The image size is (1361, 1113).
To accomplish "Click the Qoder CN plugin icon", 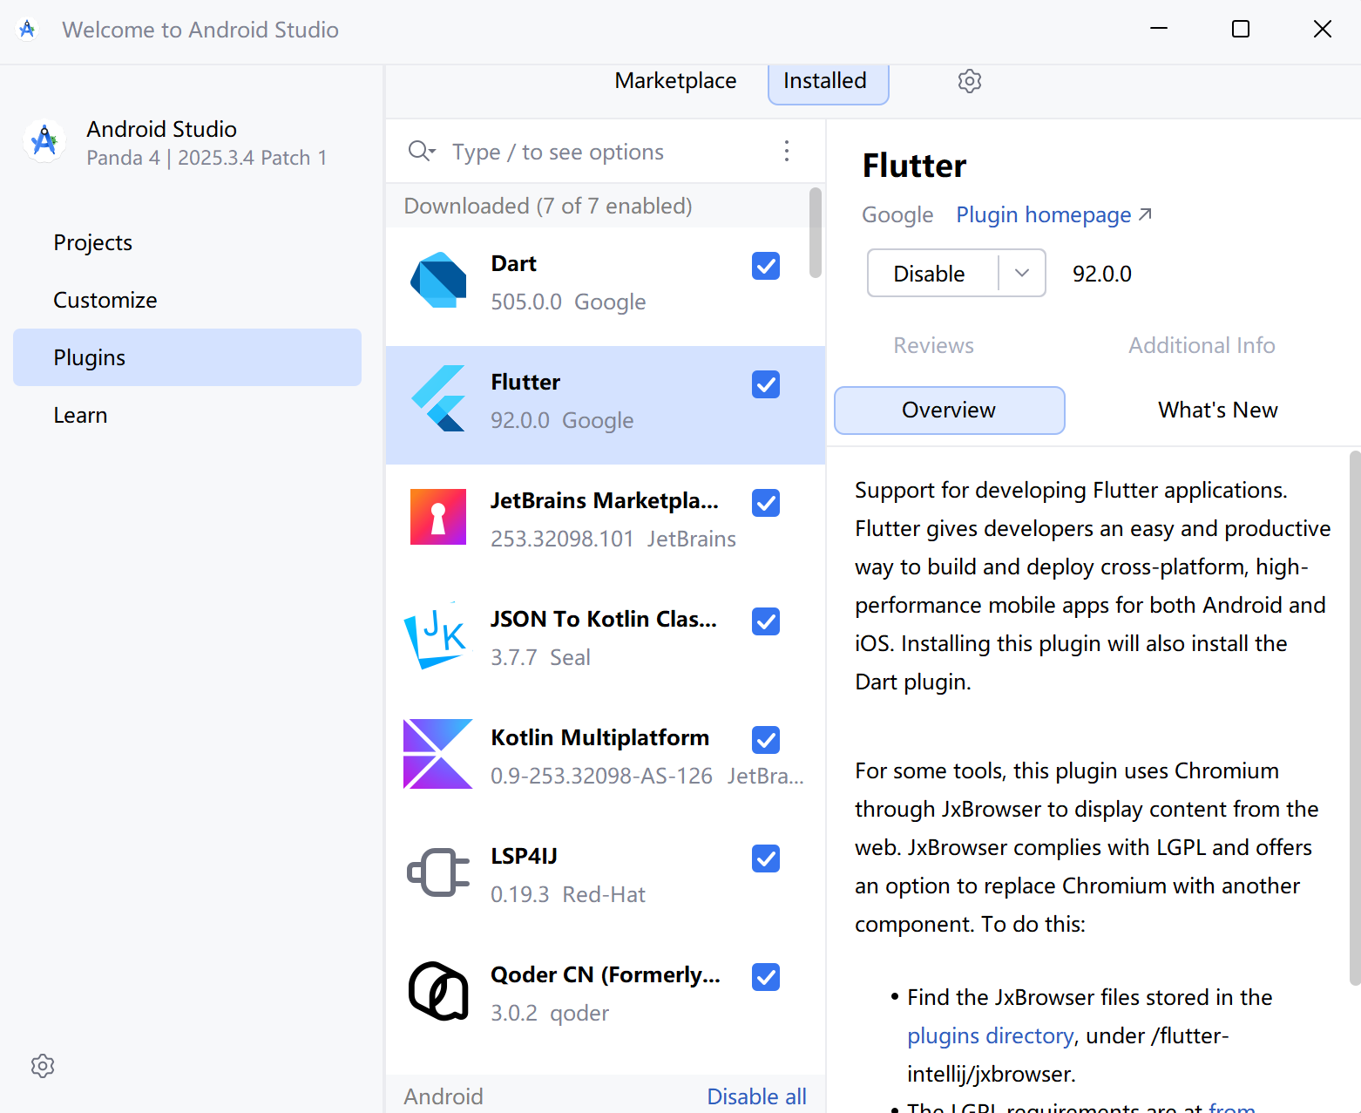I will point(438,991).
